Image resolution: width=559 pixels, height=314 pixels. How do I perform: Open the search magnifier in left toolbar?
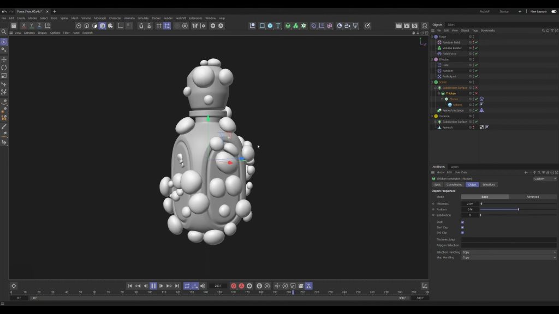point(4,32)
